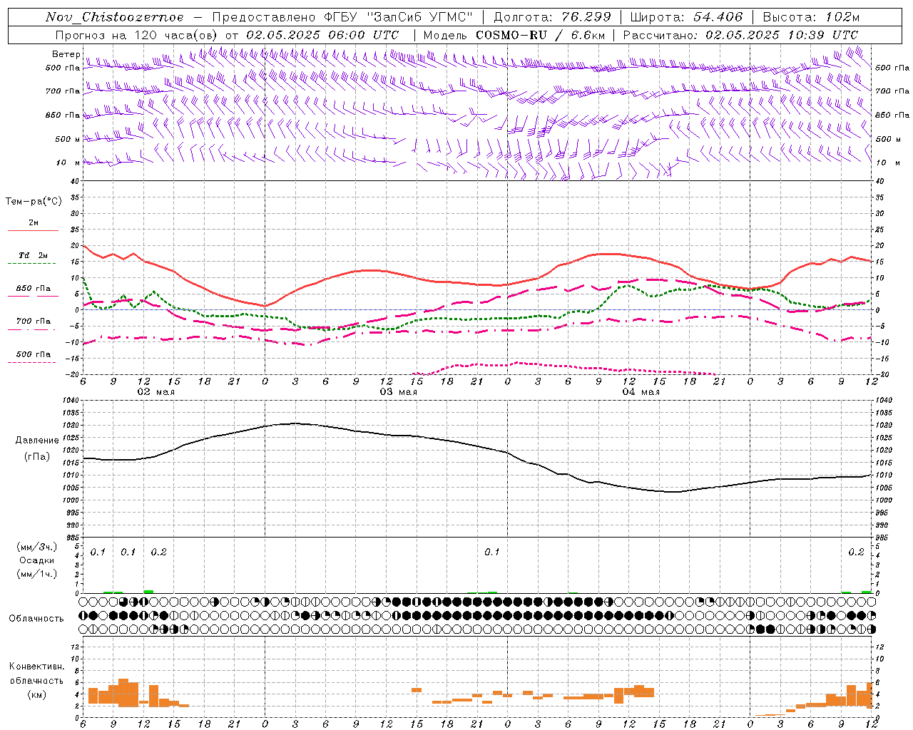The width and height of the screenshot is (913, 730).
Task: Click the '0.2' precipitation value at right edge
Action: pyautogui.click(x=856, y=552)
